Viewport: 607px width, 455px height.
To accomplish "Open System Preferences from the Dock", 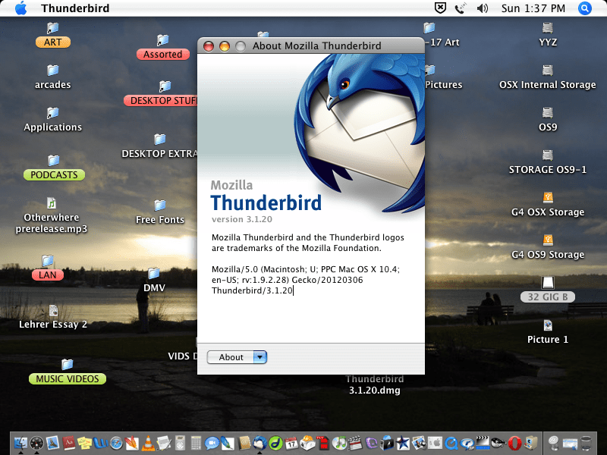I will coord(435,444).
